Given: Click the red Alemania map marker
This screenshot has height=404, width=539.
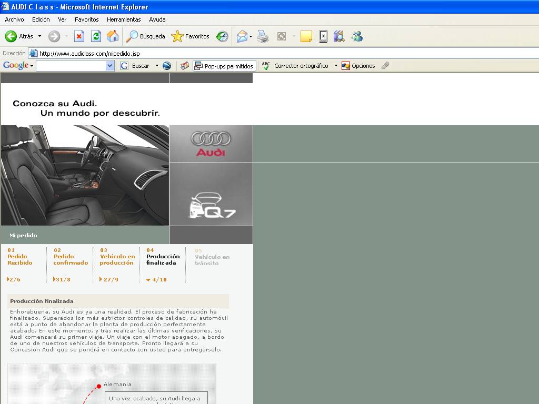Looking at the screenshot, I should tap(99, 386).
